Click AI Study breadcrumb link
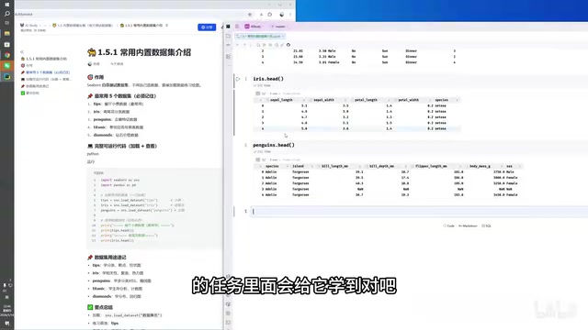The image size is (588, 330). [28, 26]
